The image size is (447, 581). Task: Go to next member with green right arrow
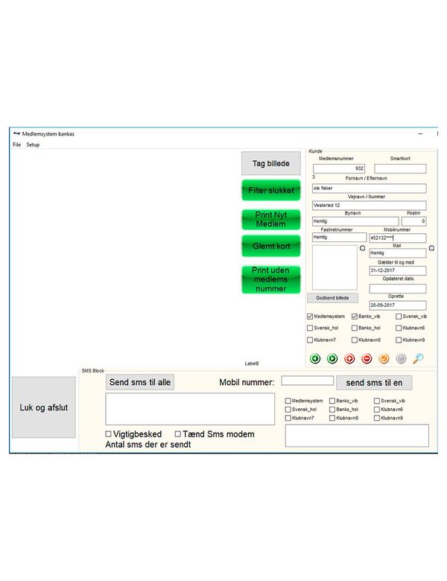tap(332, 358)
